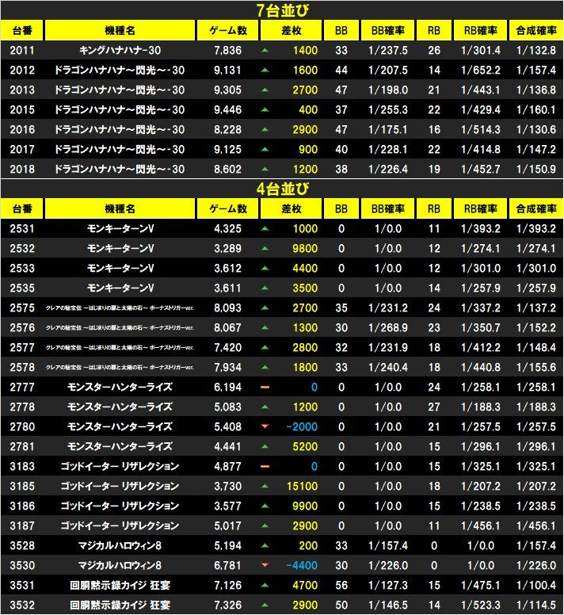This screenshot has width=564, height=615.
Task: Select マジカルハロウィン8 in row 3528
Action: [x=120, y=545]
